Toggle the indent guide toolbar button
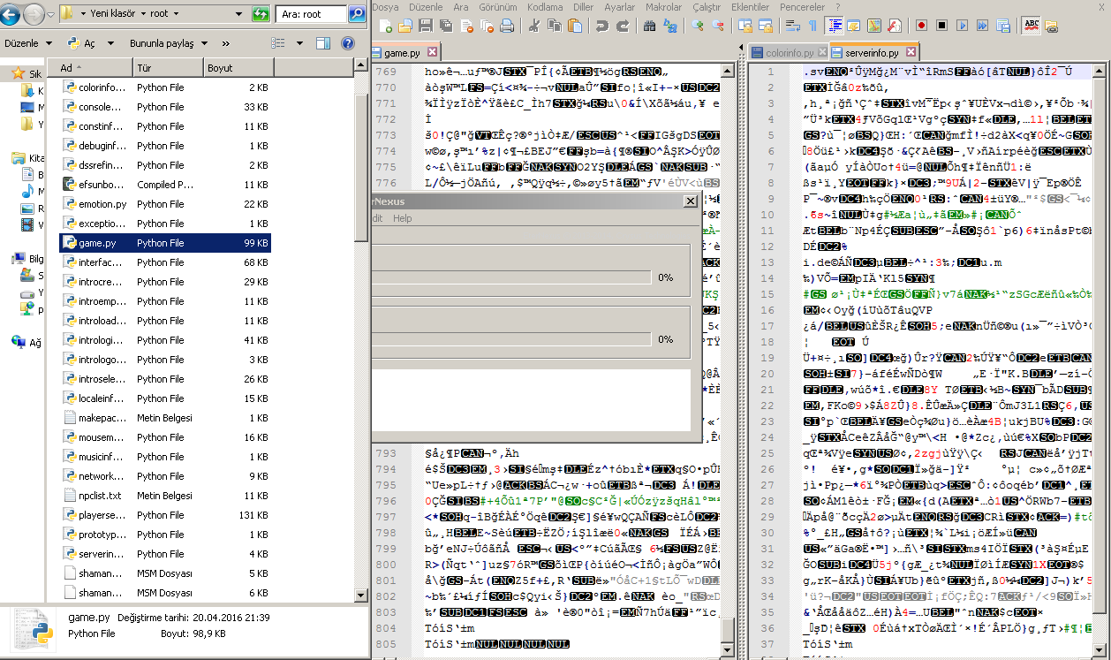Screen dimensions: 1111x660 834,27
